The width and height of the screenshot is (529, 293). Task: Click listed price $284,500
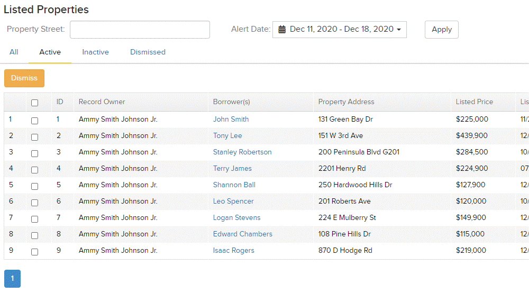[472, 152]
